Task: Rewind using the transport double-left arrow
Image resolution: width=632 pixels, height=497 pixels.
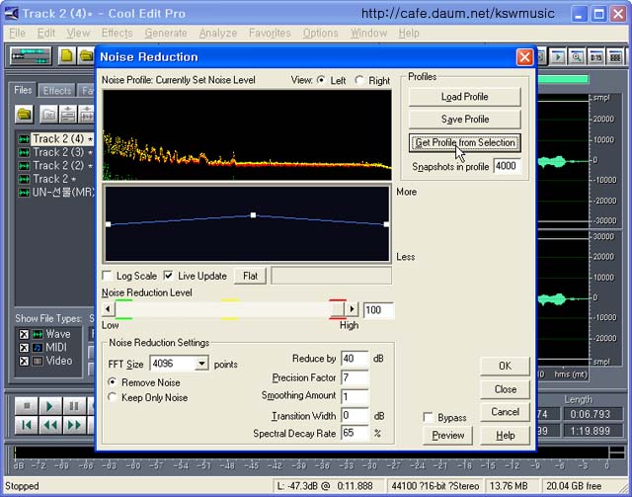Action: (50, 425)
